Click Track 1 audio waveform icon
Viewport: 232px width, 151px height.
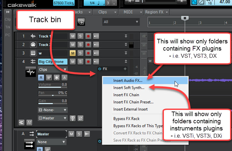coord(33,36)
